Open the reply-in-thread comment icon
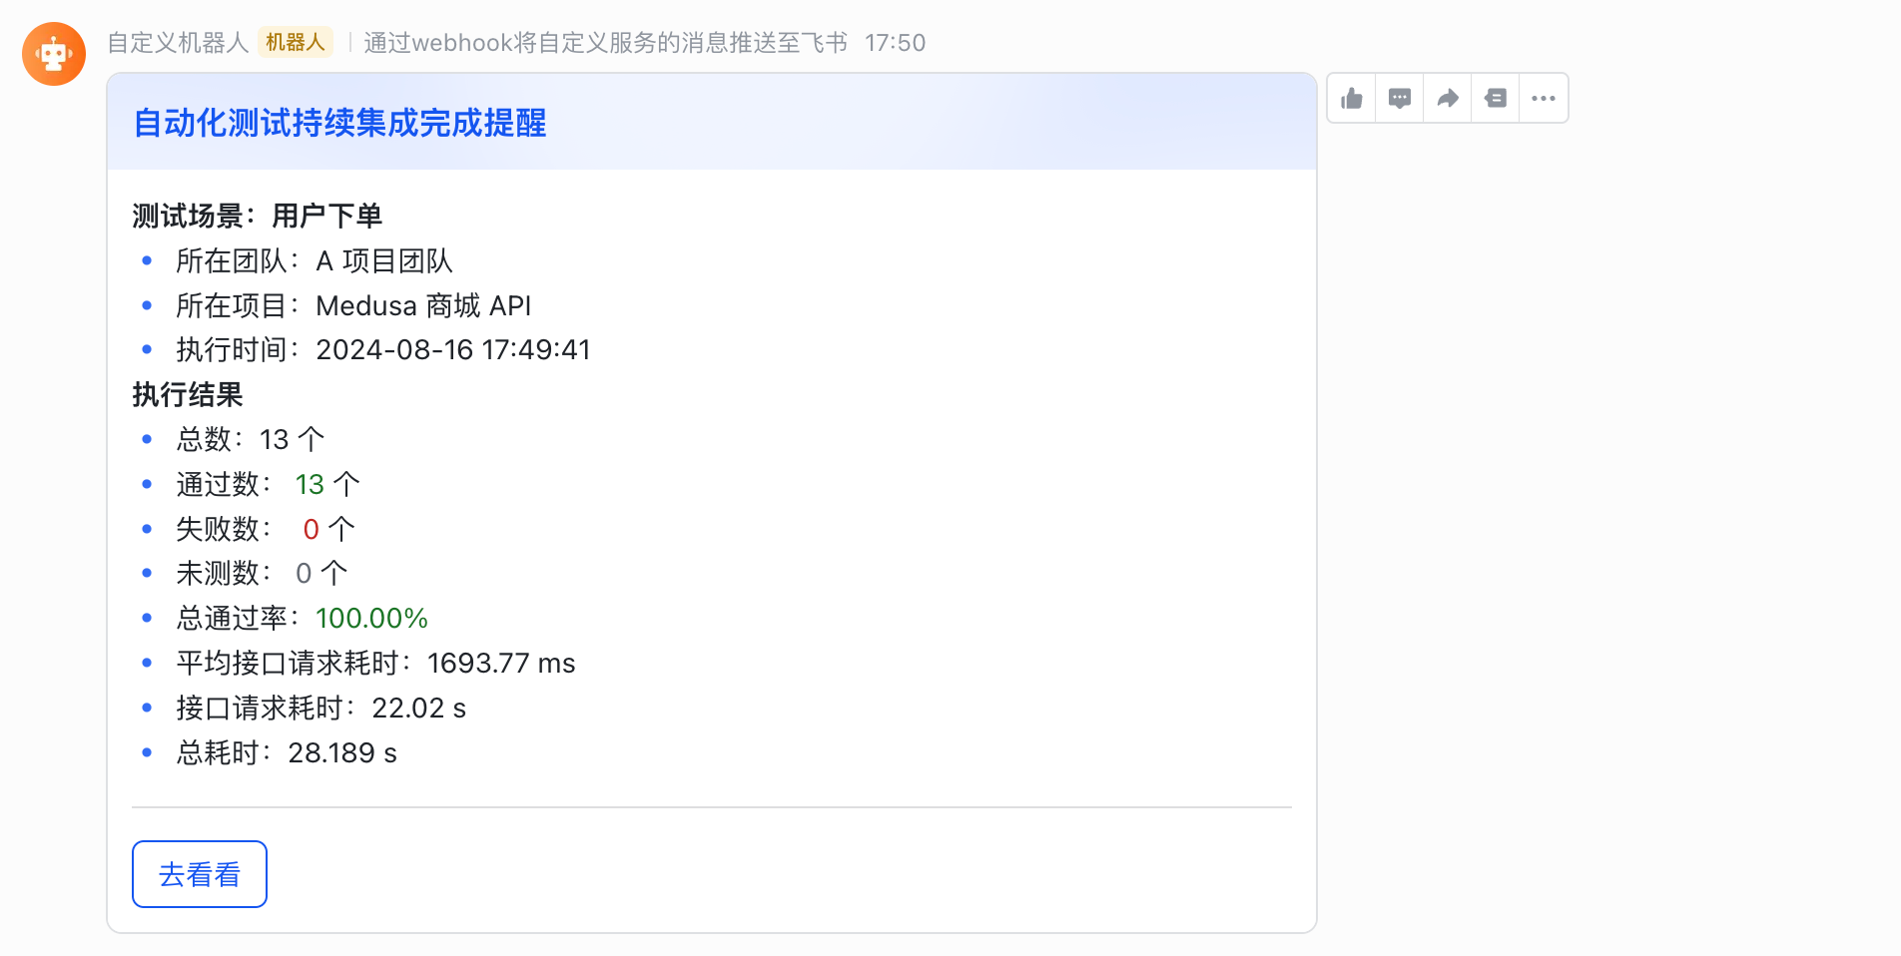 (x=1399, y=98)
